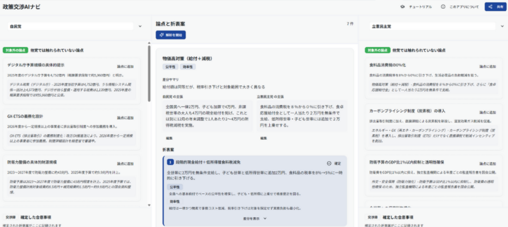Click the scroll-down arrow of left panel

(x=149, y=205)
